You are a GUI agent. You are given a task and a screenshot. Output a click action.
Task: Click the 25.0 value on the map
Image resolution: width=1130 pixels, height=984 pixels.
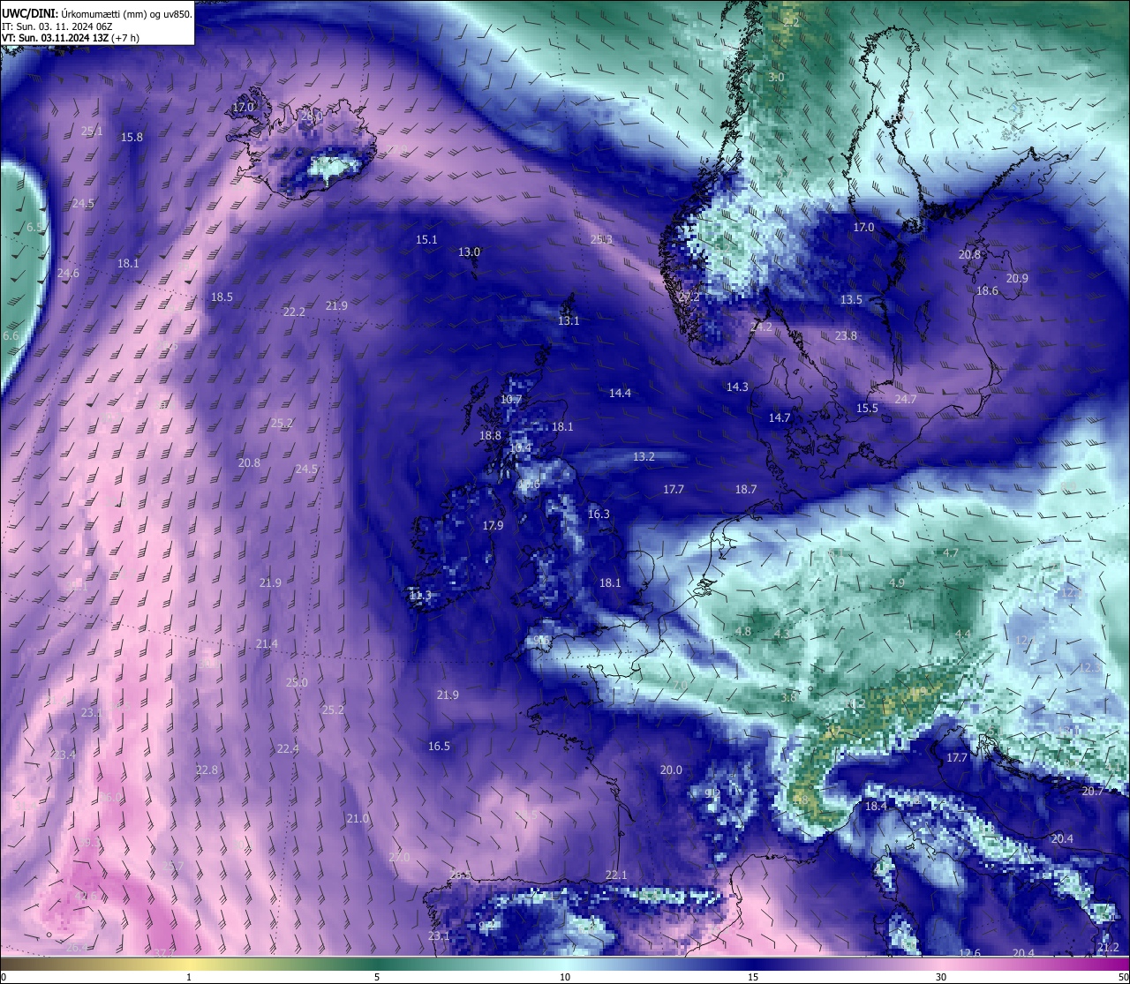point(297,683)
